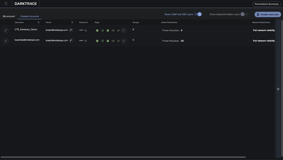
Task: Disable the Show LDAP and SSO users switch
Action: click(x=198, y=14)
